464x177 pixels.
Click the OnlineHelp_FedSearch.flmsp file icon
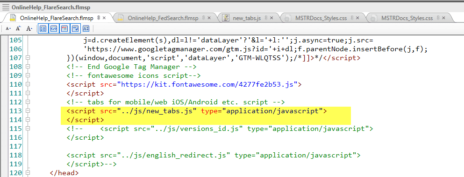coord(121,18)
